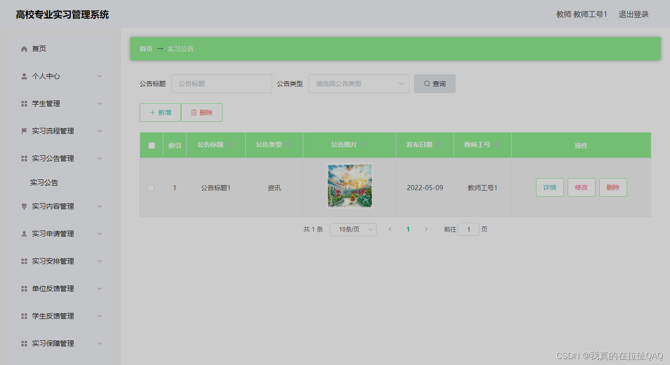Image resolution: width=670 pixels, height=365 pixels.
Task: Click the monitor icon beside 实习内容管理
Action: click(24, 206)
